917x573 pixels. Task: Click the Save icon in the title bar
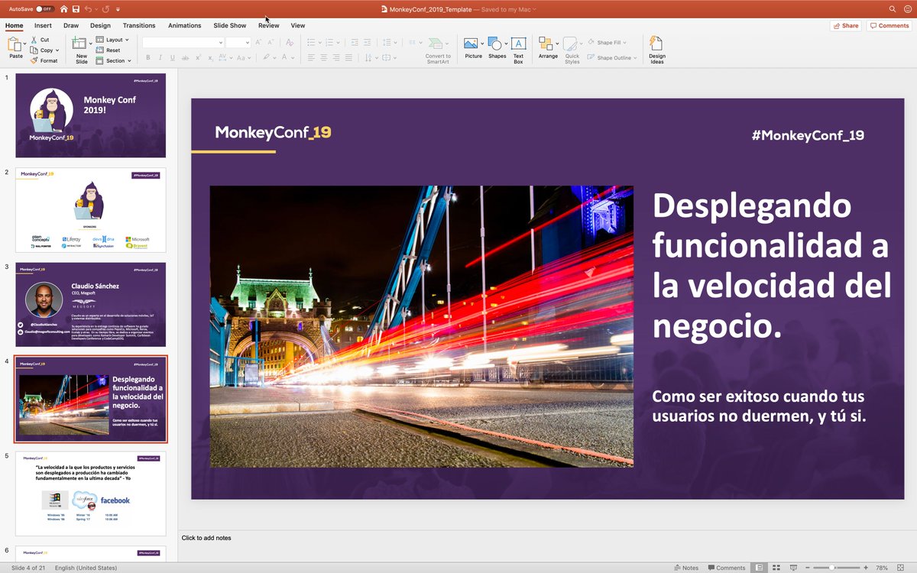coord(76,9)
